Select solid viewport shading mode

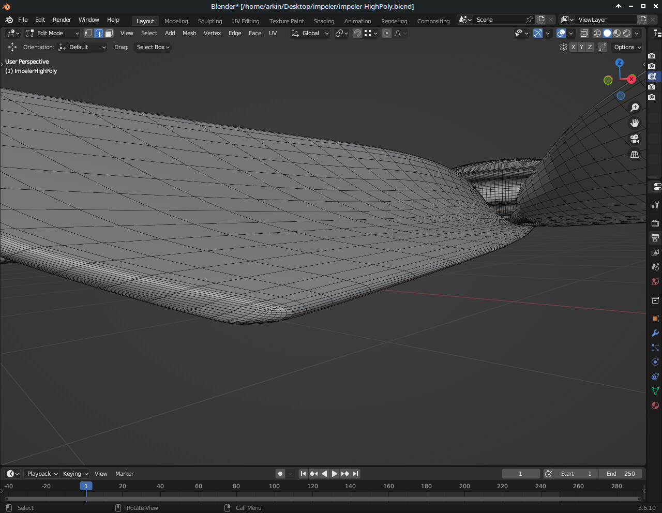tap(607, 33)
